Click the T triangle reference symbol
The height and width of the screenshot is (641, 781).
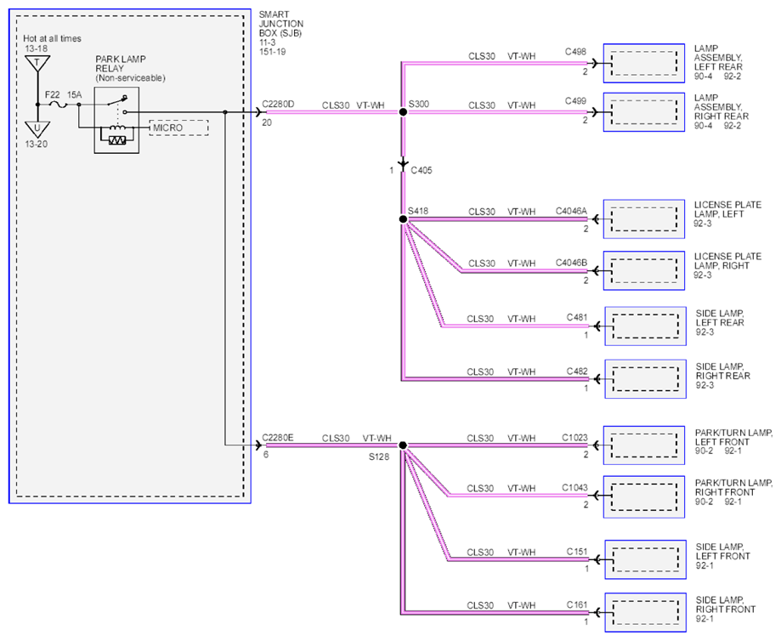tap(37, 63)
